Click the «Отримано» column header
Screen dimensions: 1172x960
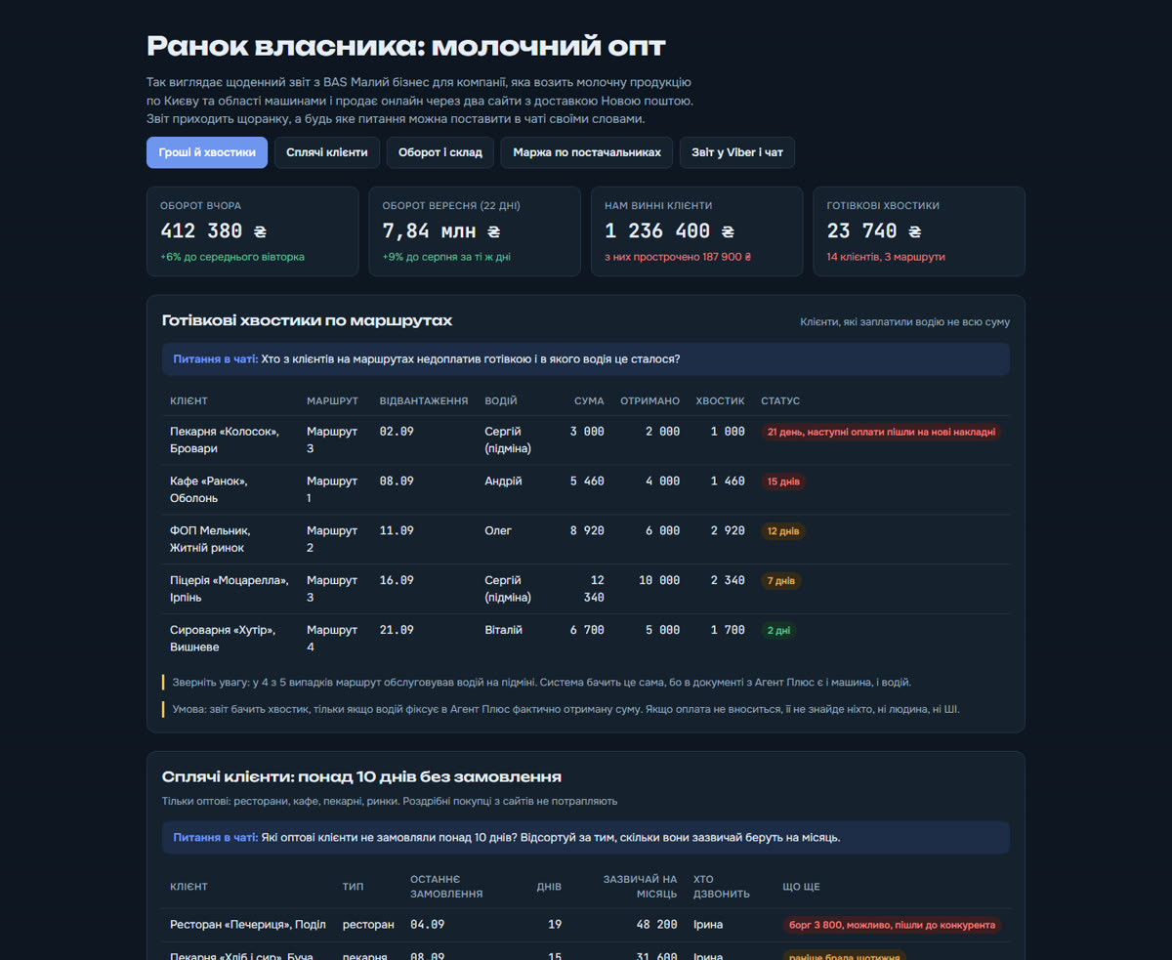click(x=649, y=401)
